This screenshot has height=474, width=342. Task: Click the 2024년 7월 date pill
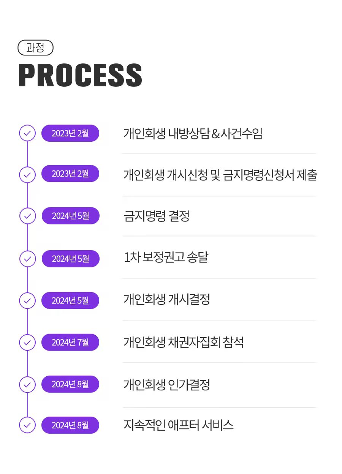(x=70, y=342)
